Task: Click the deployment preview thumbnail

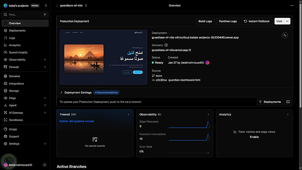Action: coord(103,57)
